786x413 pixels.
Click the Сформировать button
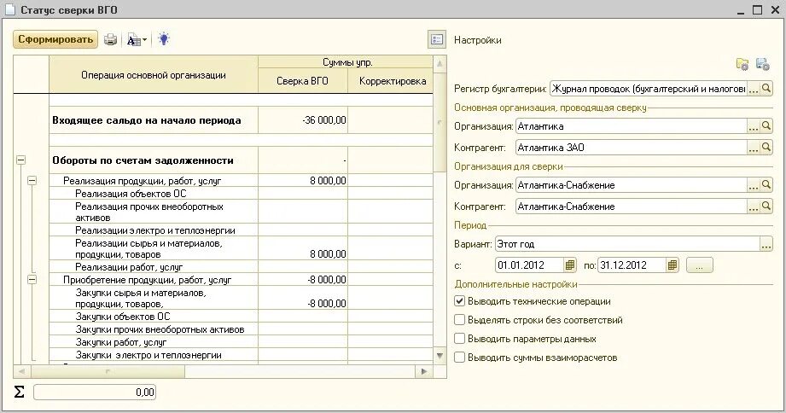pos(55,39)
